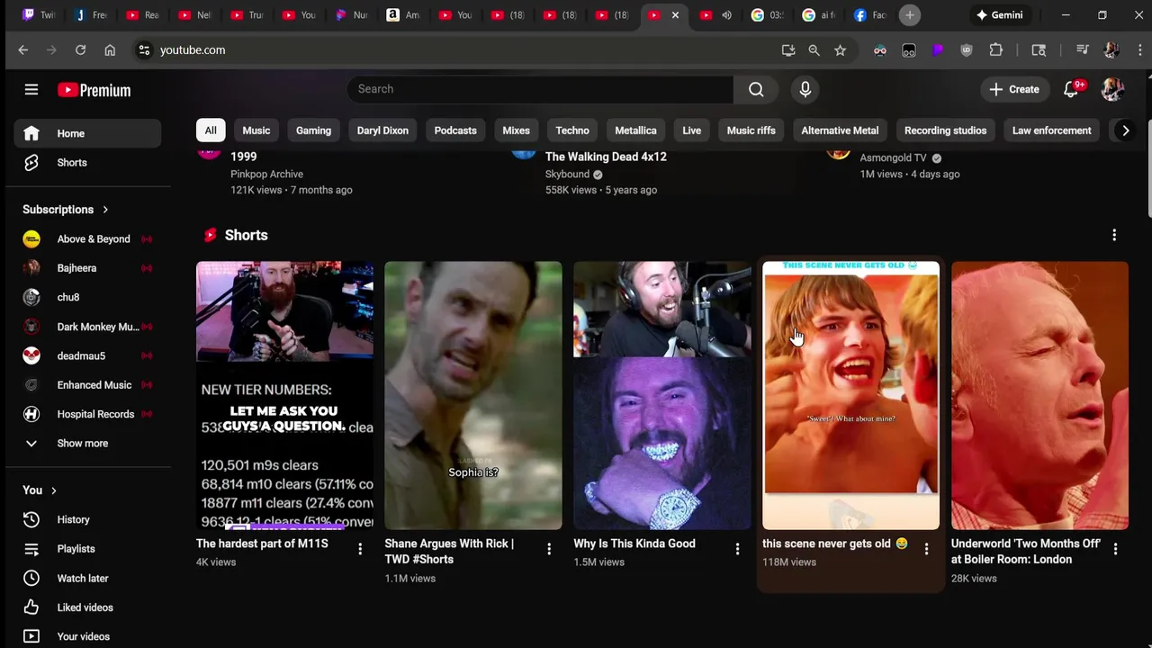Open Hospital Records subscription
Viewport: 1152px width, 648px height.
click(x=87, y=414)
